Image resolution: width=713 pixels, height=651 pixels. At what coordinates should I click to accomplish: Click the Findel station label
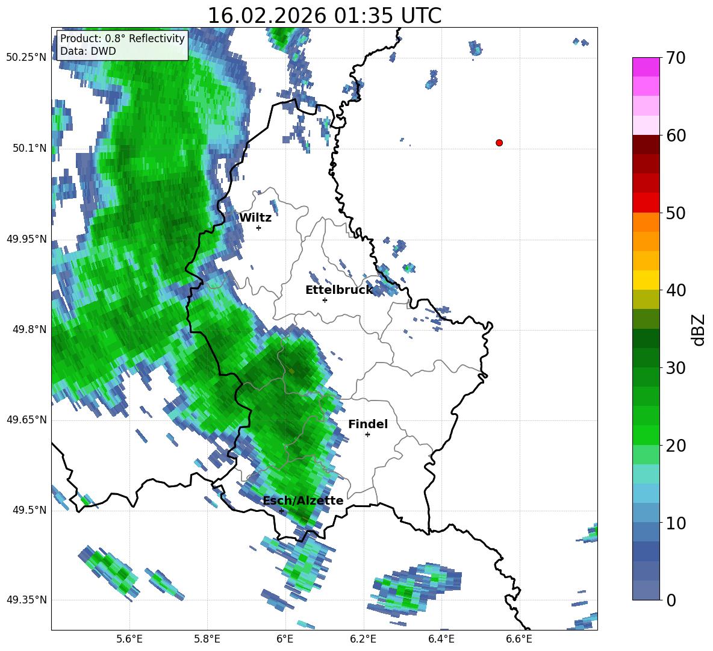(x=368, y=424)
